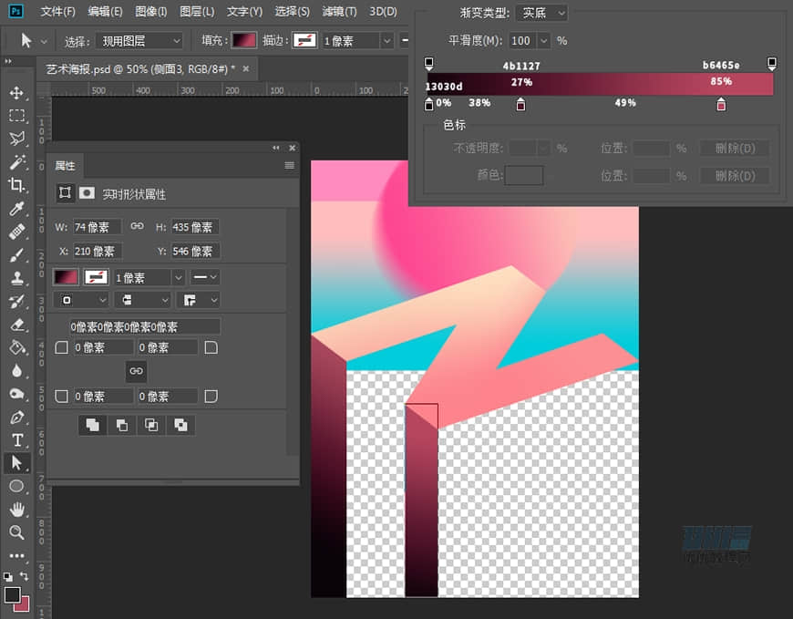Open the 渐变类型 dropdown showing 实底
793x619 pixels.
[541, 13]
